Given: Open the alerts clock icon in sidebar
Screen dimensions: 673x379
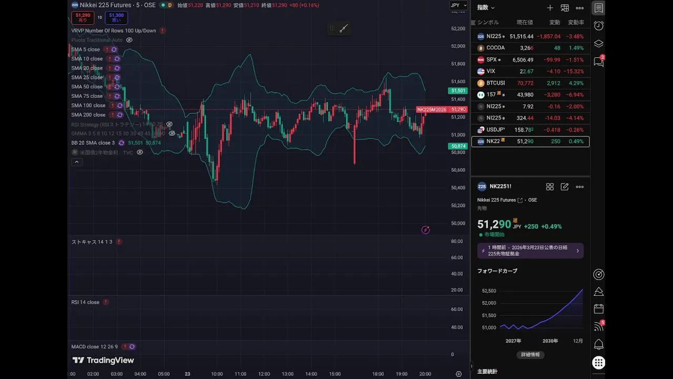Looking at the screenshot, I should (x=598, y=26).
